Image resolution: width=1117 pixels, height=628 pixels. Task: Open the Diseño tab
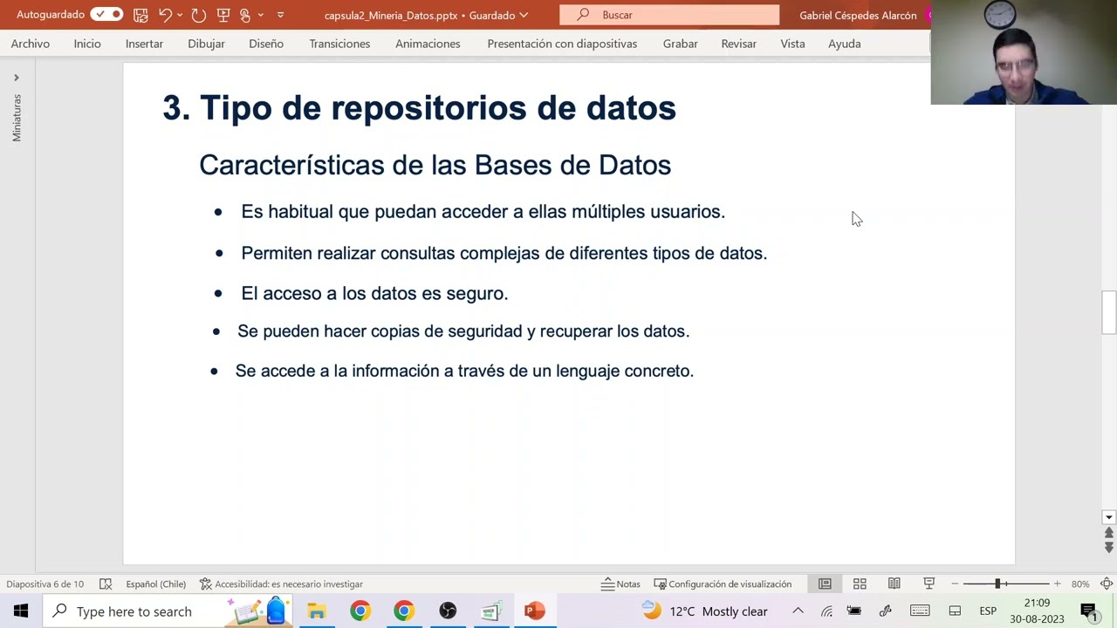(266, 44)
